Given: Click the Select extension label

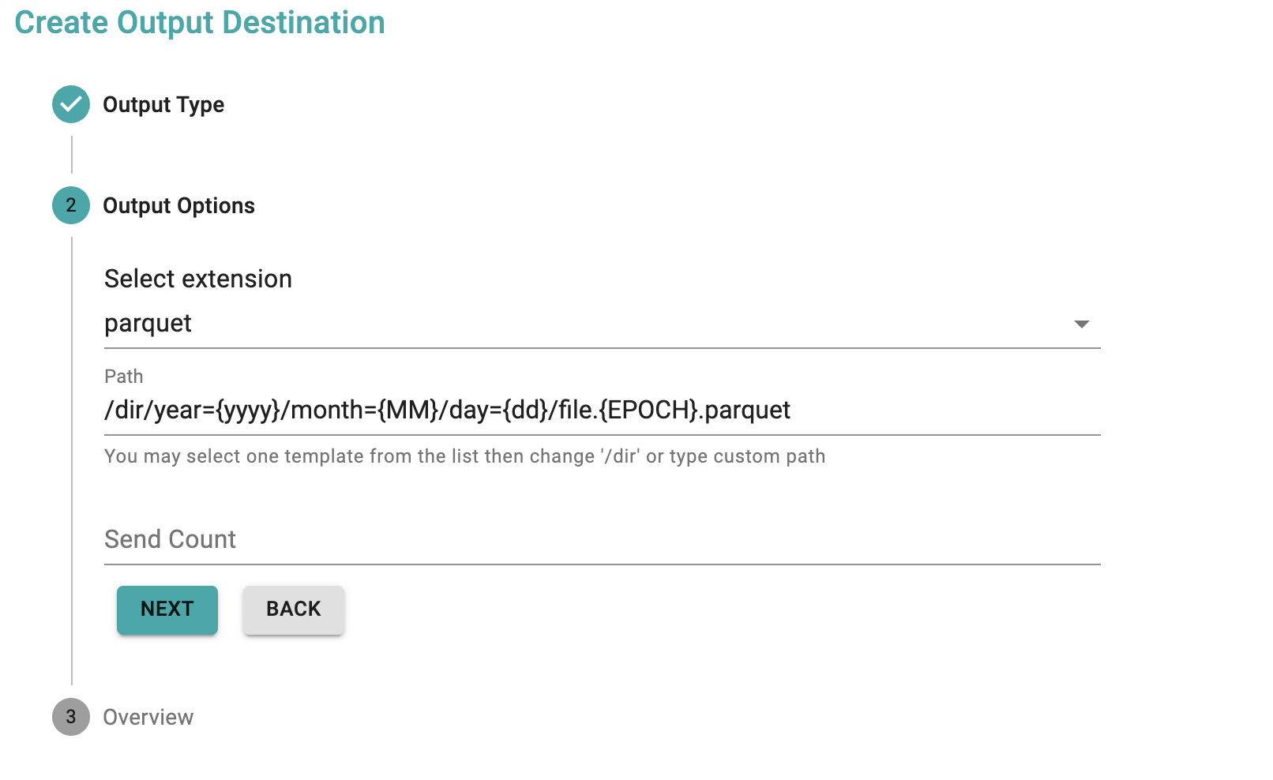Looking at the screenshot, I should 198,279.
